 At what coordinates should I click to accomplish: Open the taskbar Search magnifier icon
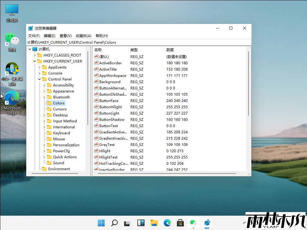[115, 223]
